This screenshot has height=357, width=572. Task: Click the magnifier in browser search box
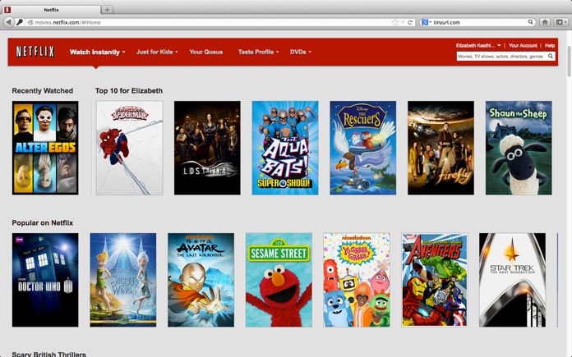(x=530, y=22)
